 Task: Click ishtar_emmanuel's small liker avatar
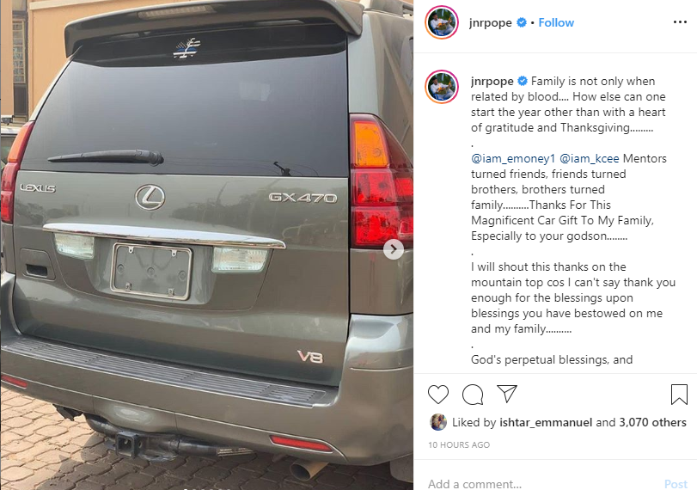click(437, 422)
